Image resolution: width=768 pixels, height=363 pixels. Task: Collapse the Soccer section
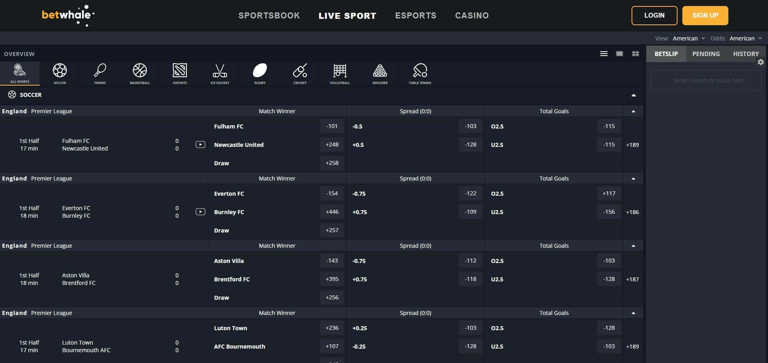634,95
